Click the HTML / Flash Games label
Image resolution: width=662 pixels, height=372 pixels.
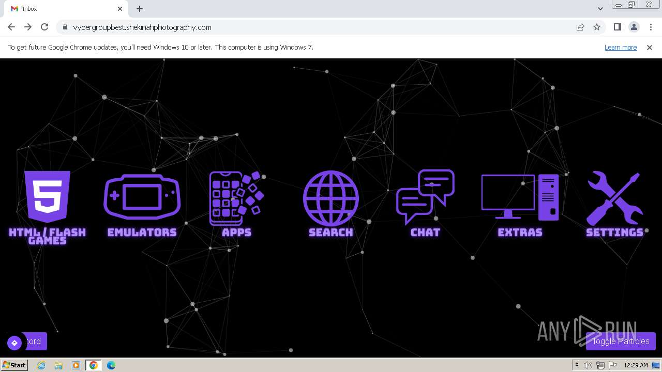[47, 236]
